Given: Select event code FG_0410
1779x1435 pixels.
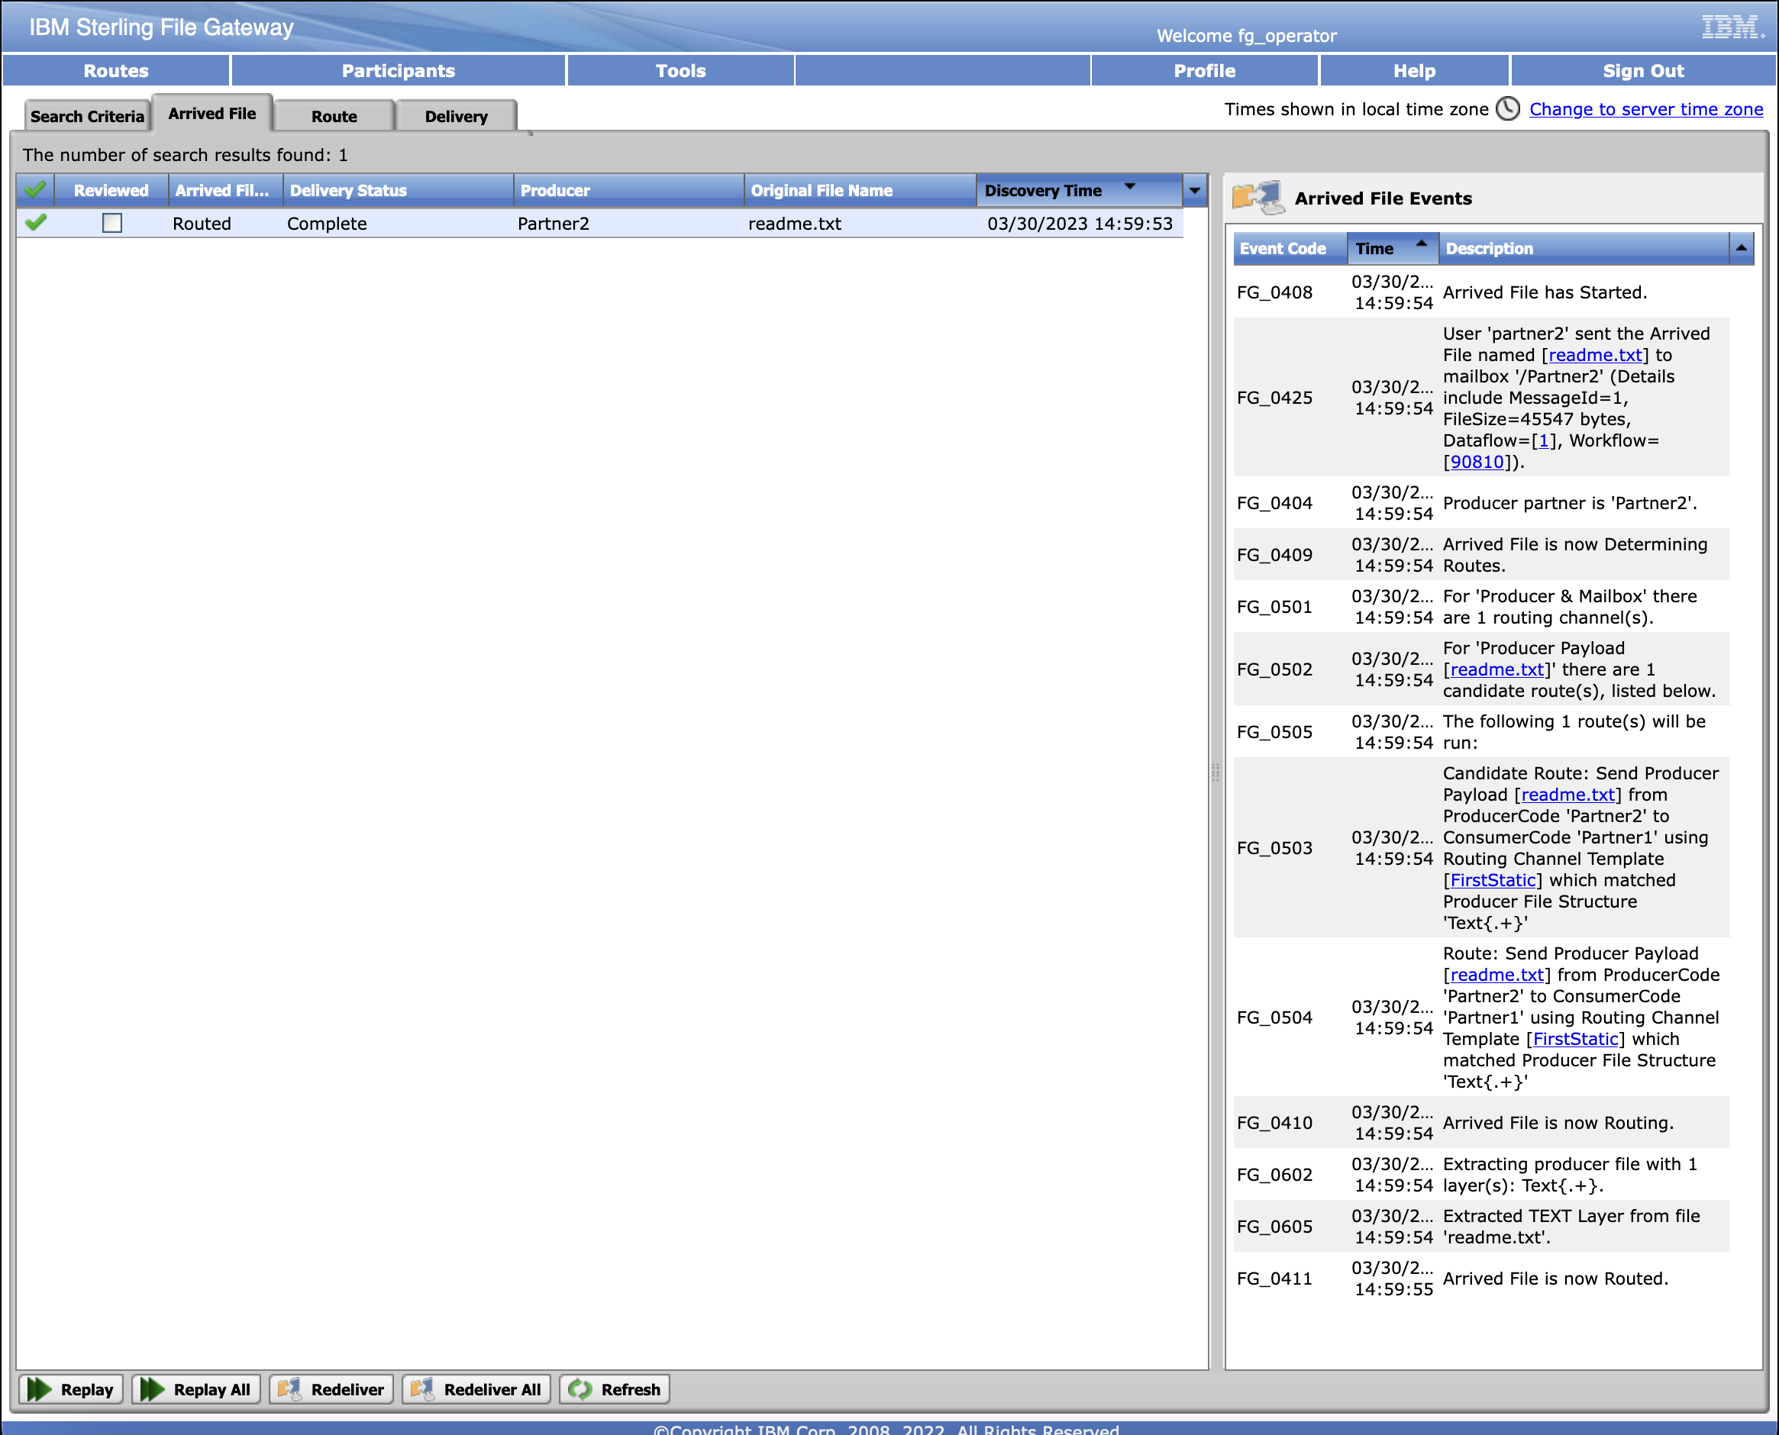Looking at the screenshot, I should [x=1274, y=1123].
